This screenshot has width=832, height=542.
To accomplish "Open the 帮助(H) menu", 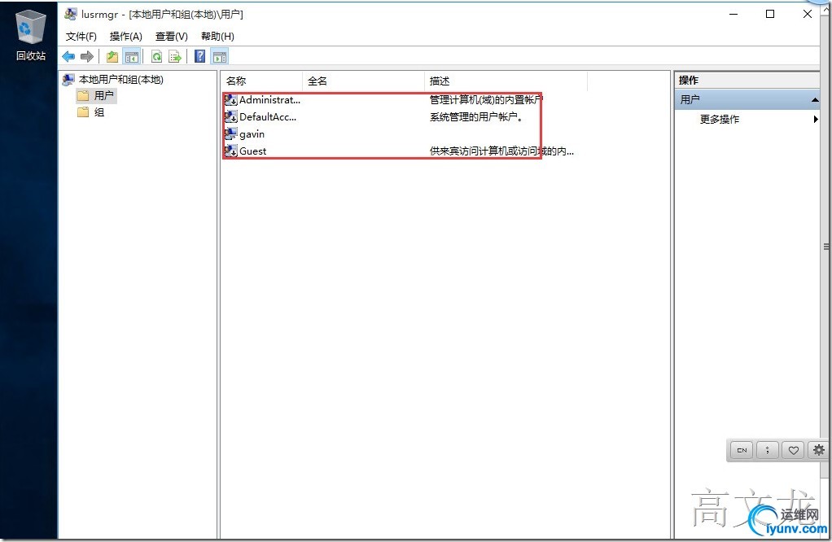I will point(217,36).
